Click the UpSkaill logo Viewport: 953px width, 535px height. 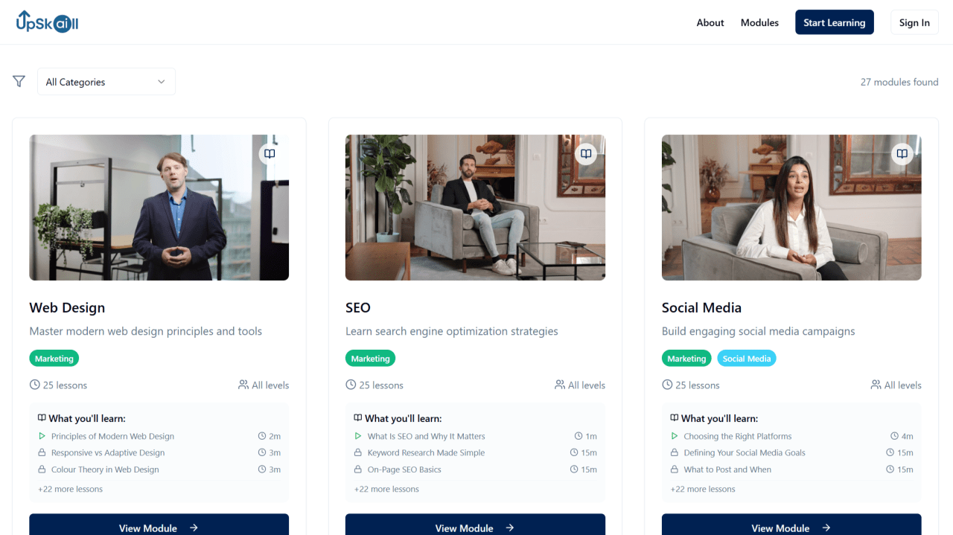(47, 22)
